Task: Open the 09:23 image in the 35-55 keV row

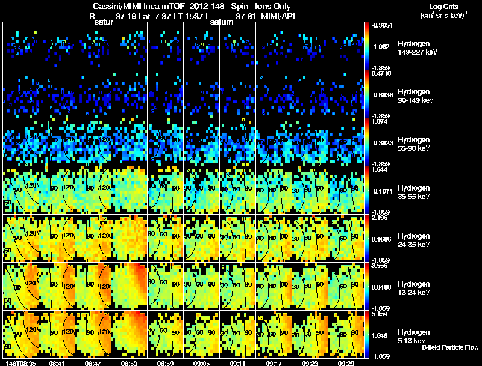Action: 310,191
